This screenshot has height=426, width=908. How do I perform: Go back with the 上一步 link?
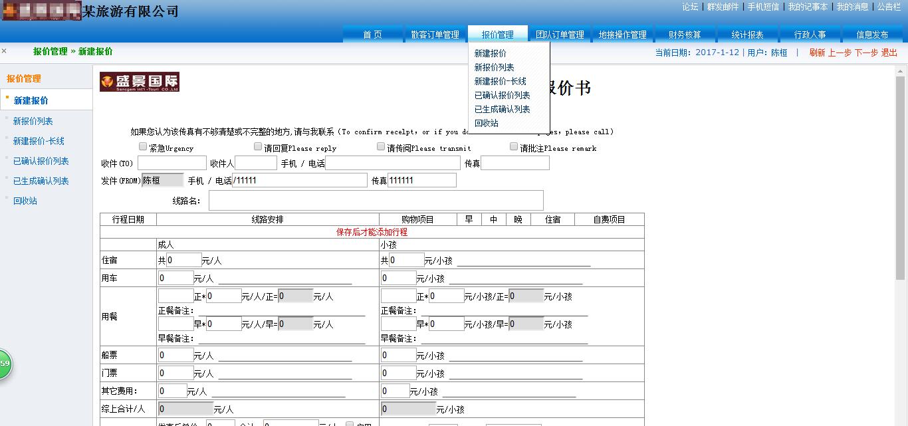click(x=840, y=53)
